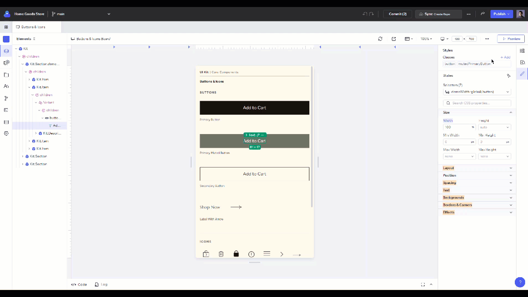The image size is (528, 297).
Task: Pin the Elements panel toggle
Action: tap(34, 39)
